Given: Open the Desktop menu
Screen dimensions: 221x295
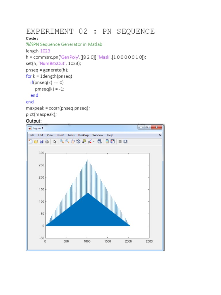Looking at the screenshot, I should (x=83, y=135).
